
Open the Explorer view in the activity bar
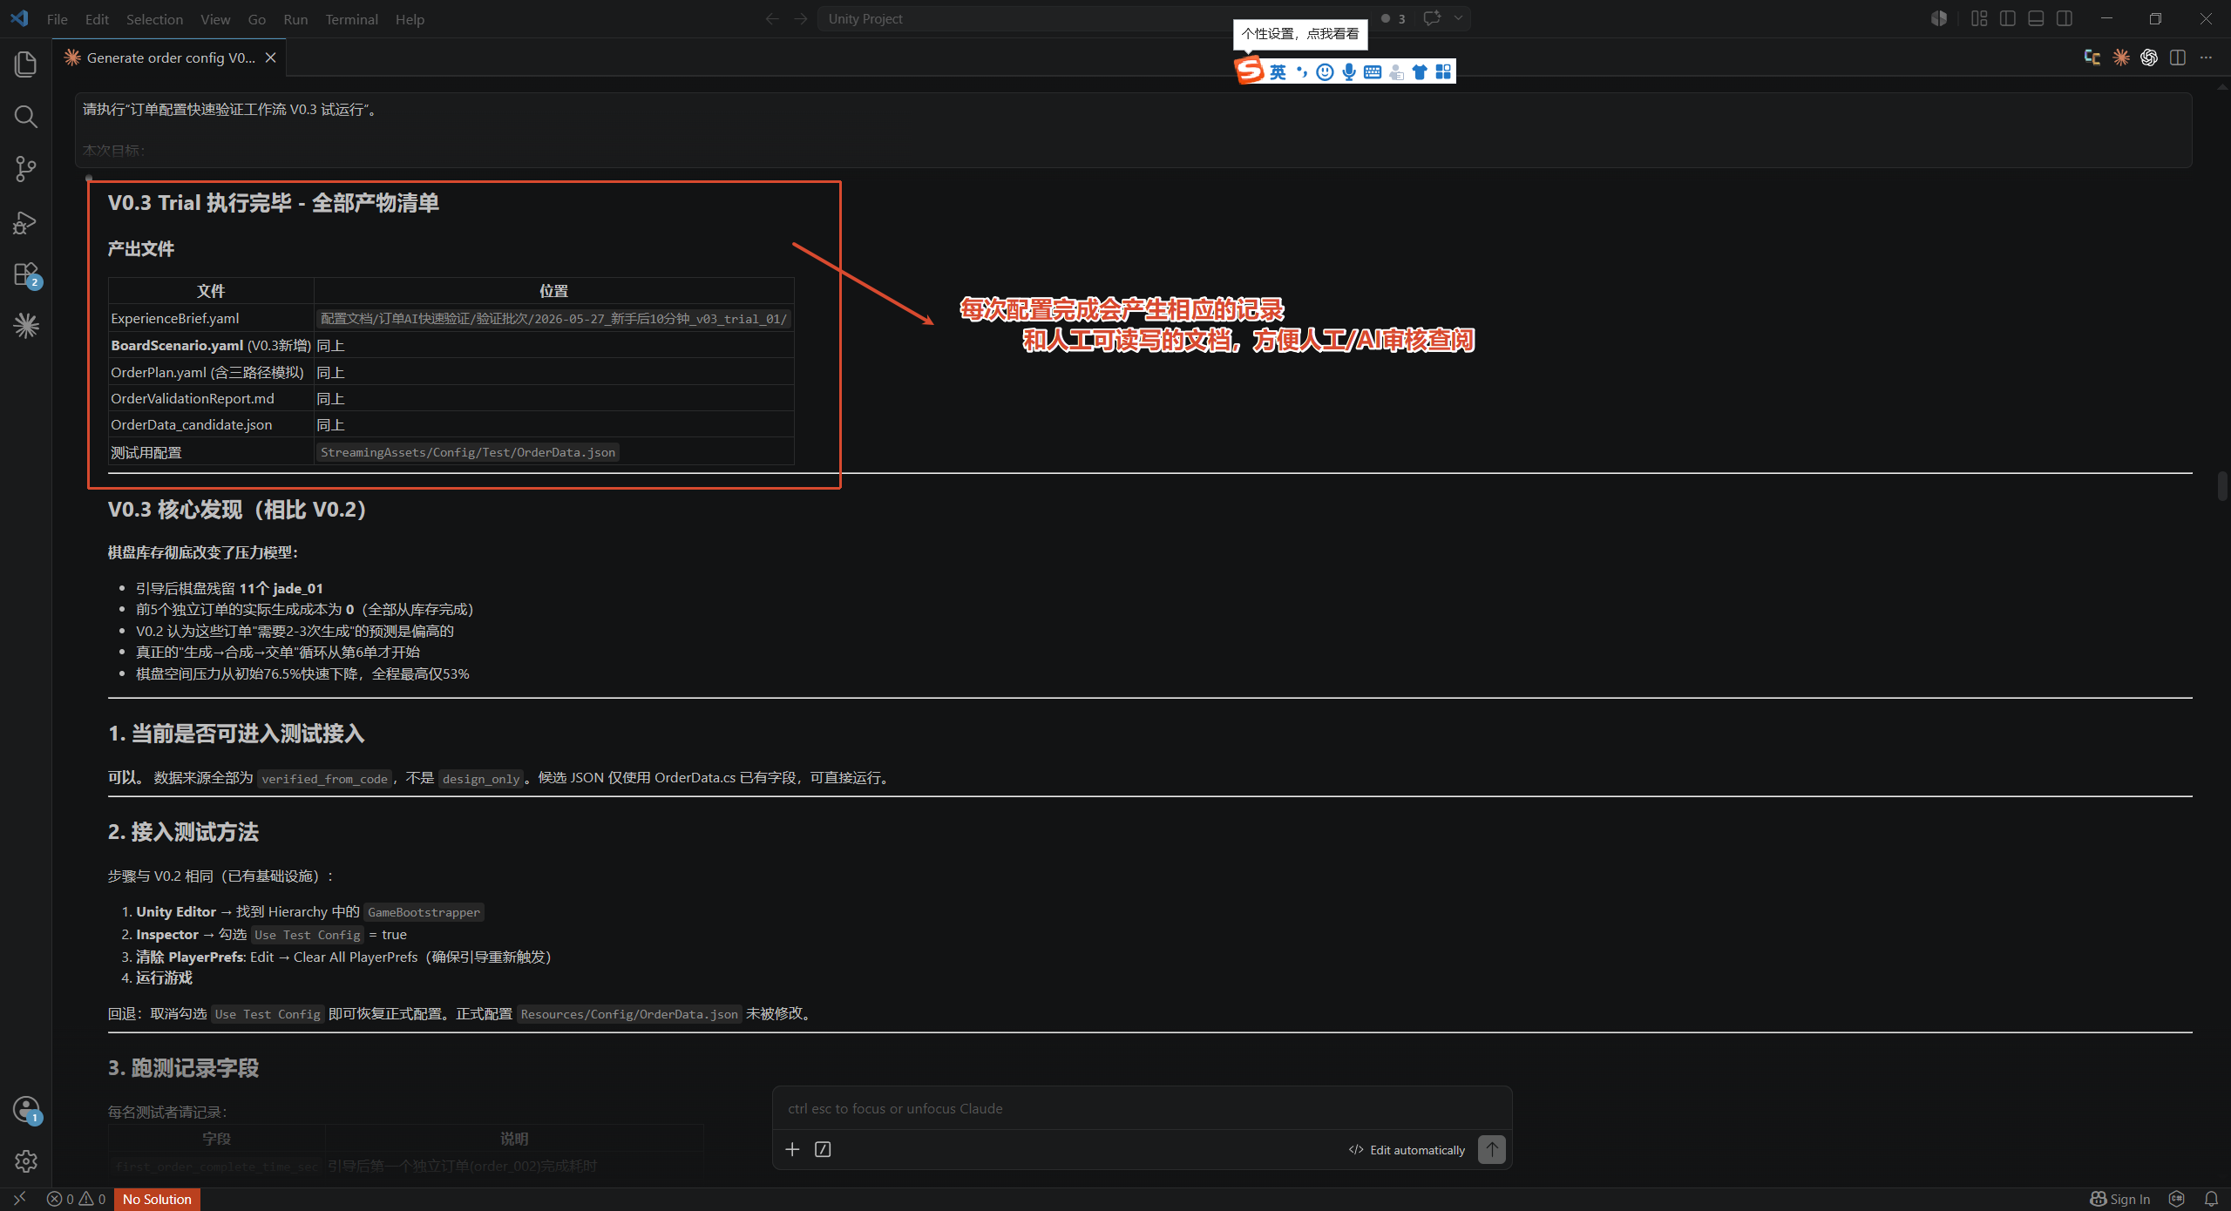point(26,64)
